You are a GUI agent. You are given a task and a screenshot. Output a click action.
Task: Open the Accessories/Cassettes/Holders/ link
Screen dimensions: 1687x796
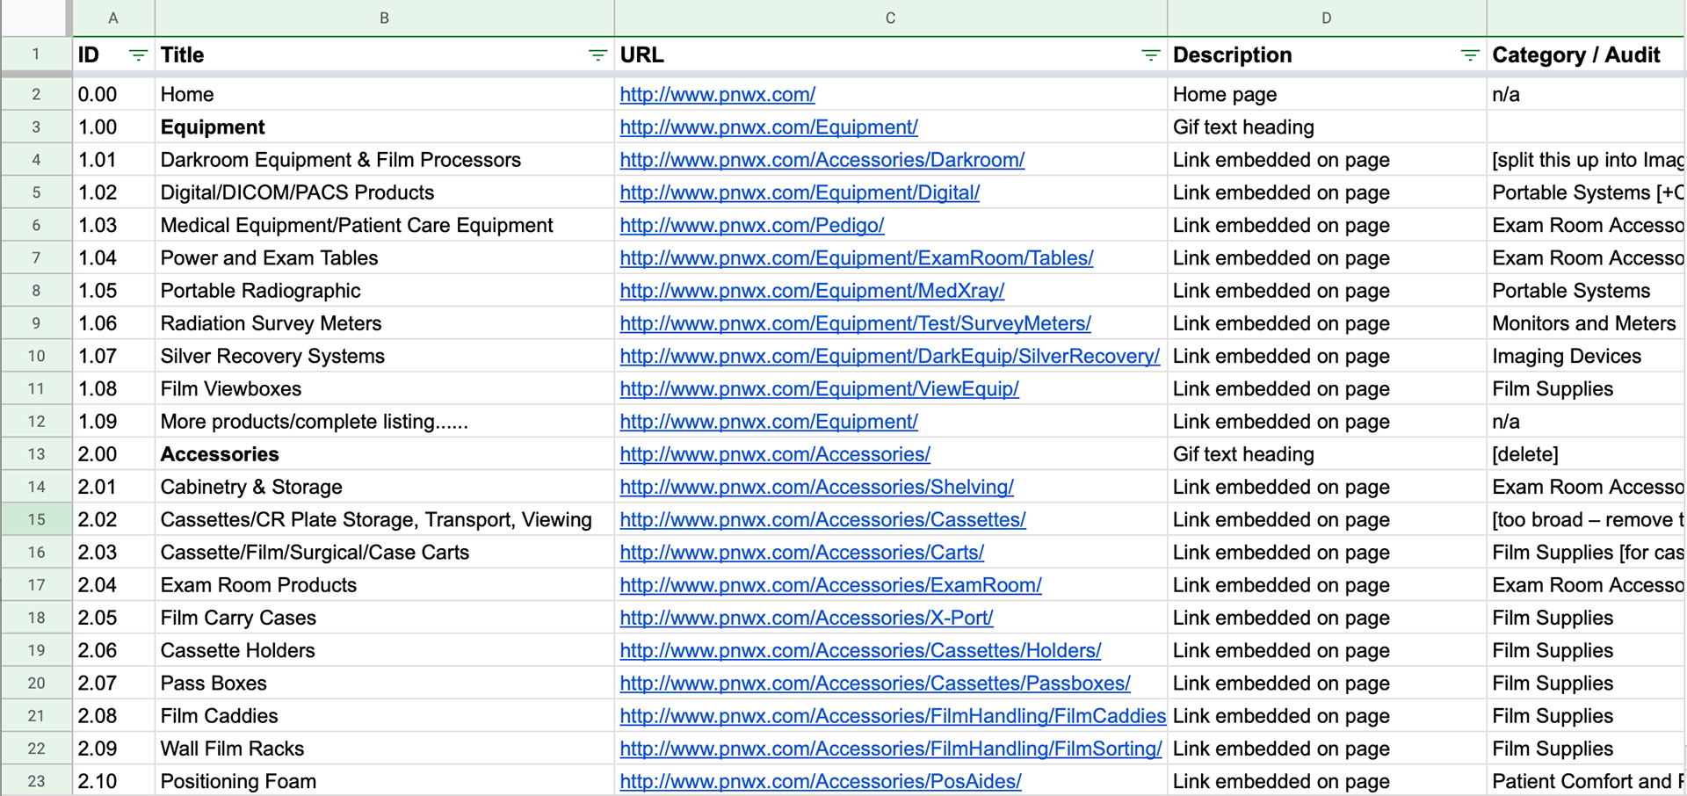pos(860,650)
